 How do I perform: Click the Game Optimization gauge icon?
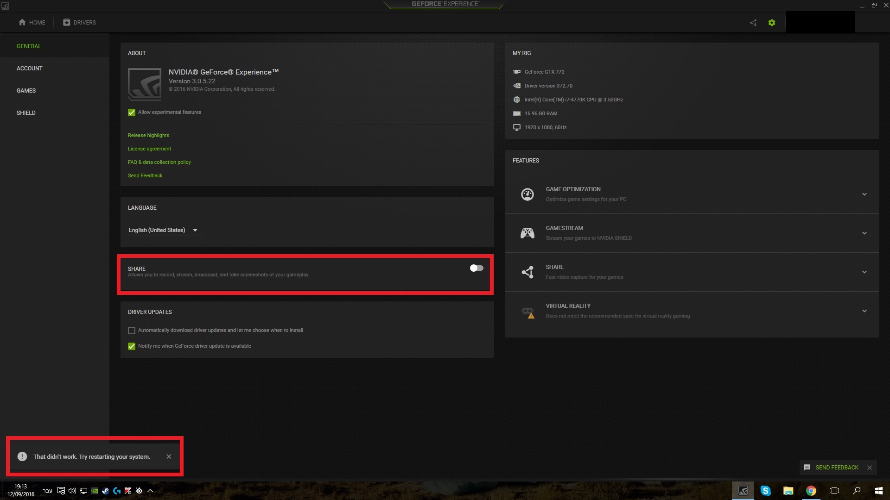click(x=528, y=194)
